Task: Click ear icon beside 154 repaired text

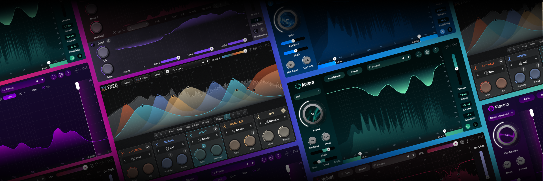Action: 262,29
